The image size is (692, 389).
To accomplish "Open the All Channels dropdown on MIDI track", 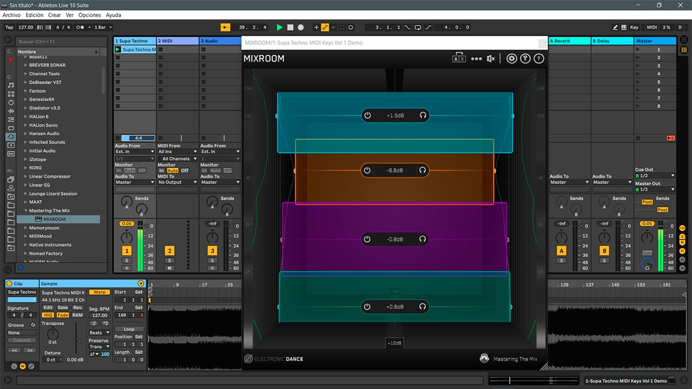I will 178,158.
